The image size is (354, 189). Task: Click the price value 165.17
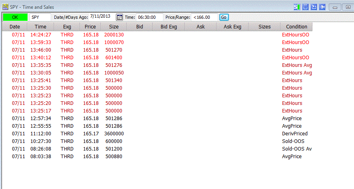coord(91,134)
